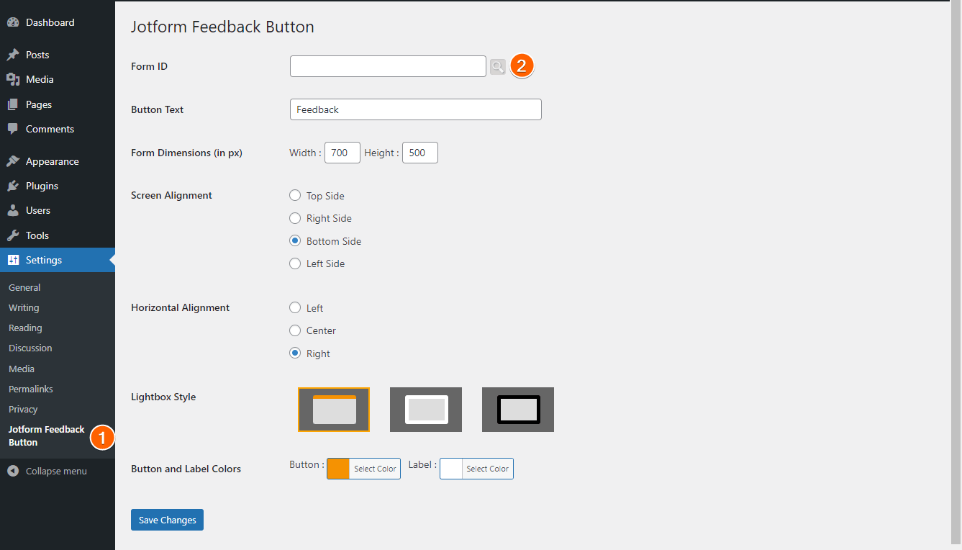Click the white Label color swatch
This screenshot has width=962, height=550.
451,469
